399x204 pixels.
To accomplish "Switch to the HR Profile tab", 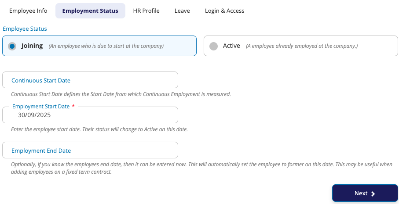I will (146, 11).
